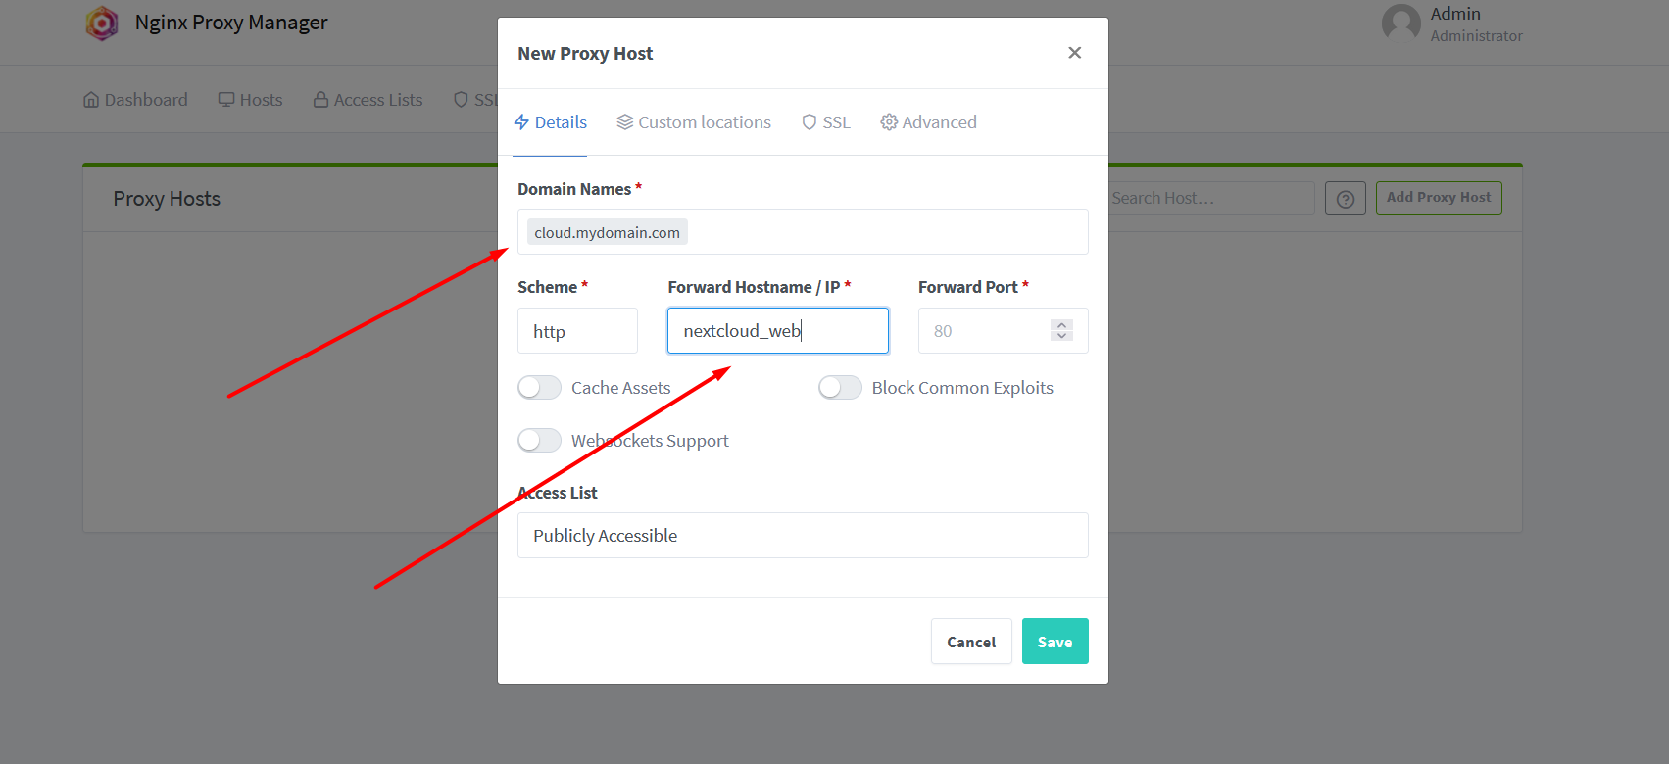This screenshot has height=764, width=1669.
Task: Close the New Proxy Host dialog
Action: pyautogui.click(x=1075, y=53)
